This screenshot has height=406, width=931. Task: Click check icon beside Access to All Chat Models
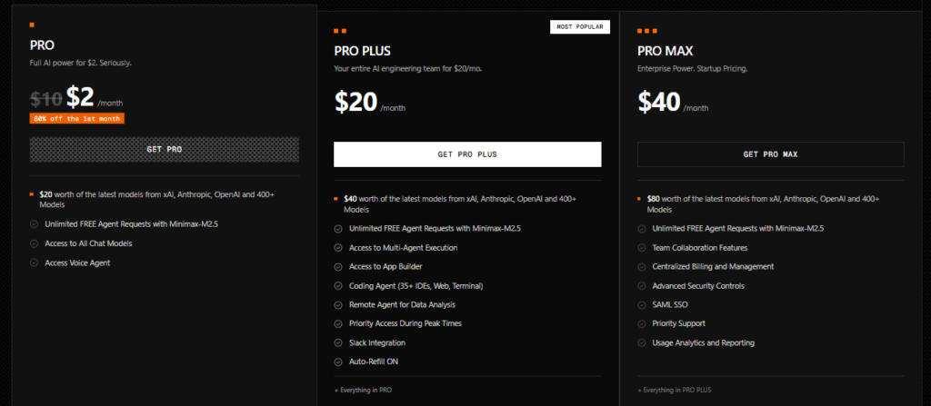(34, 243)
